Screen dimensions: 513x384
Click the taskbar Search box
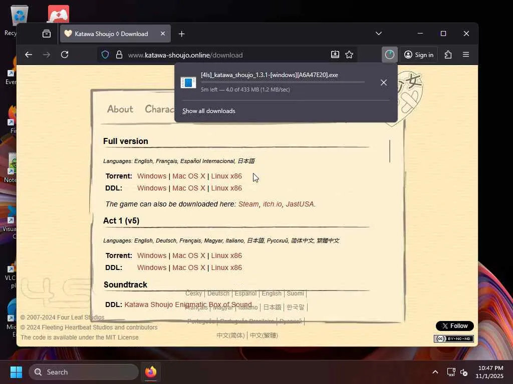[84, 372]
